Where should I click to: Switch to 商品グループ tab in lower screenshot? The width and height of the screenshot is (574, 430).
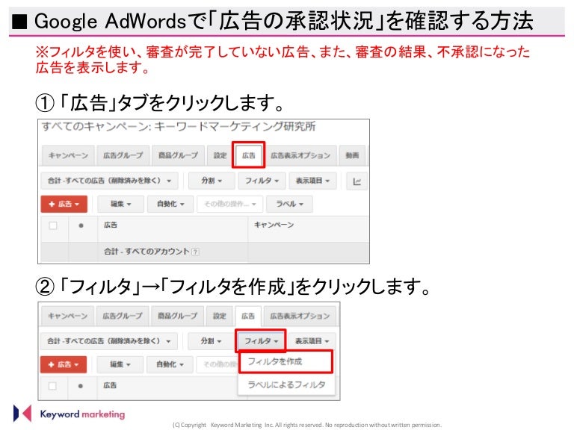(178, 317)
